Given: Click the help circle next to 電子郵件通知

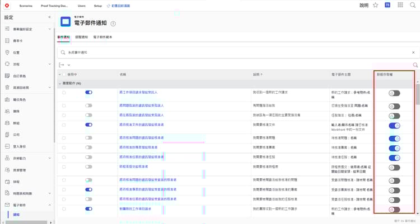Looking at the screenshot, I should (x=113, y=23).
